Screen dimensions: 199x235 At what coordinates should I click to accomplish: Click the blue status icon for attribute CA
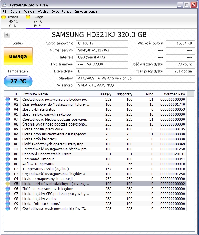coord(8,208)
